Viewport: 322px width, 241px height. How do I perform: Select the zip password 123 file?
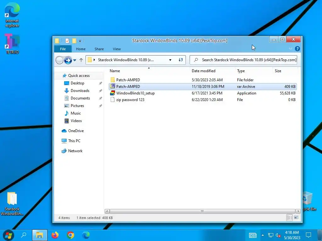[203, 100]
